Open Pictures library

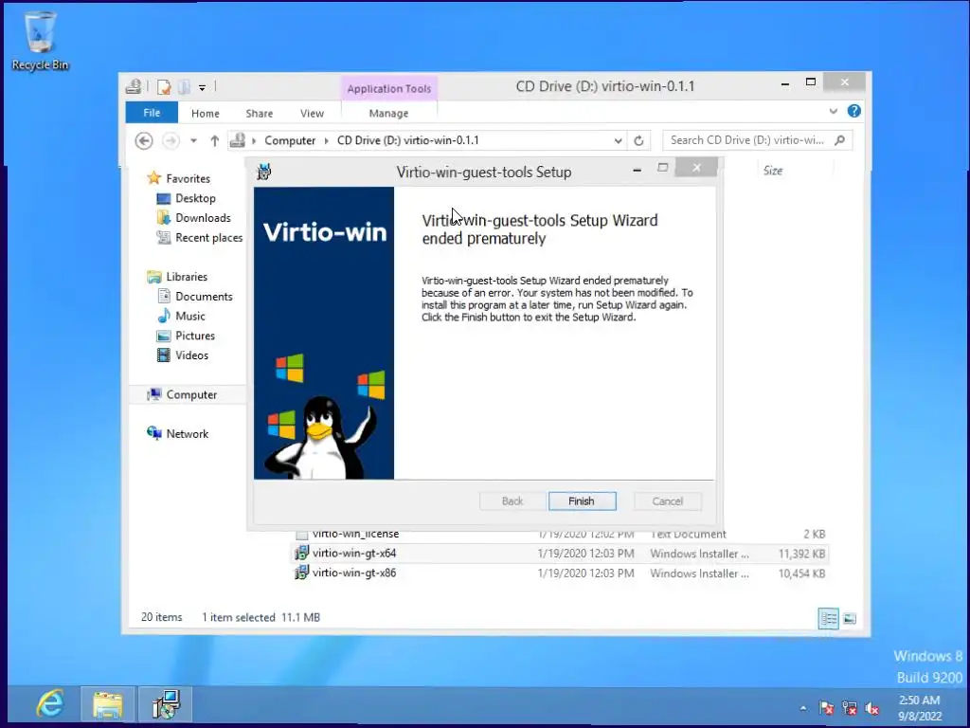[x=195, y=336]
